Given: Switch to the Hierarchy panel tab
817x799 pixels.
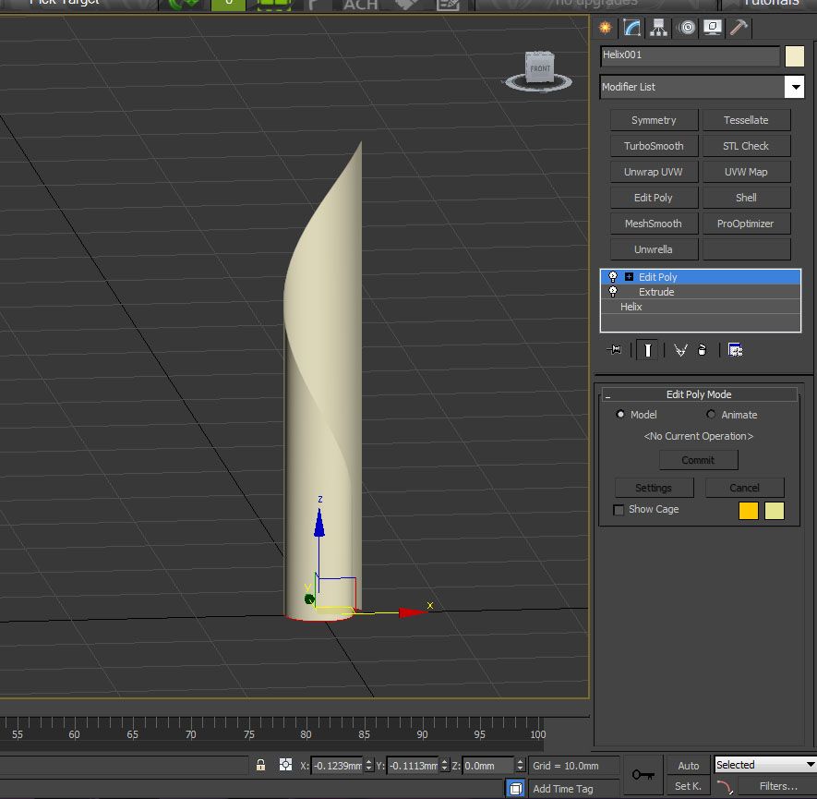Looking at the screenshot, I should click(658, 28).
